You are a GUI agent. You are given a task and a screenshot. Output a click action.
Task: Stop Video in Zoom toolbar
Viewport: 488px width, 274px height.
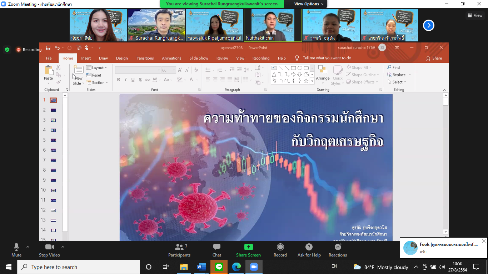pyautogui.click(x=49, y=250)
